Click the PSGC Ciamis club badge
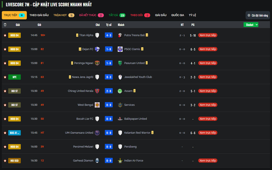The height and width of the screenshot is (170, 272). (x=120, y=49)
